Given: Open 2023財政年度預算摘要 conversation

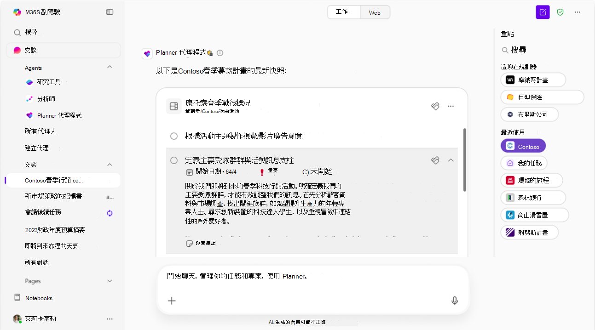Looking at the screenshot, I should click(55, 229).
